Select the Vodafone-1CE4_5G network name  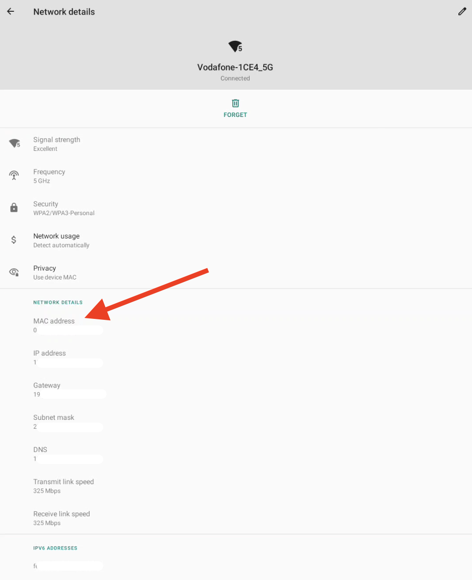(235, 67)
